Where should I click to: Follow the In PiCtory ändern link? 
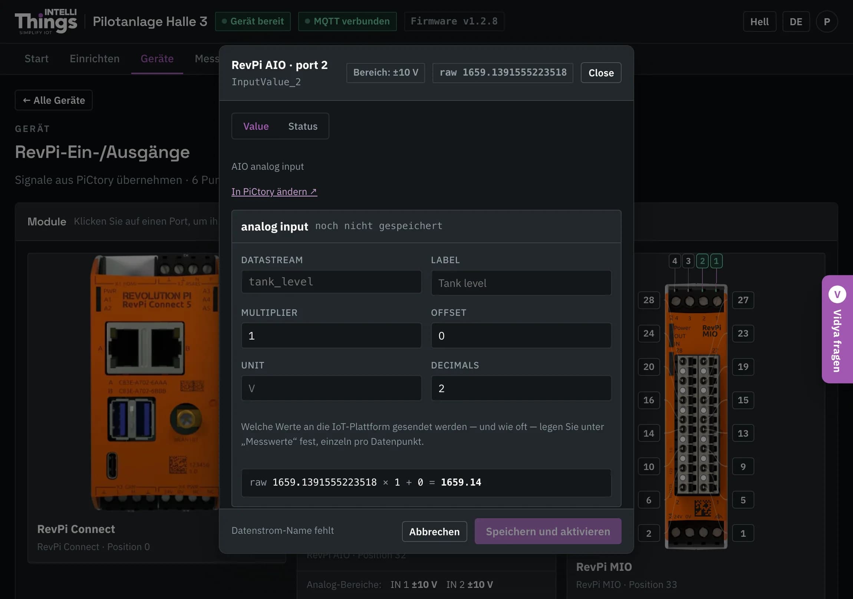[274, 192]
